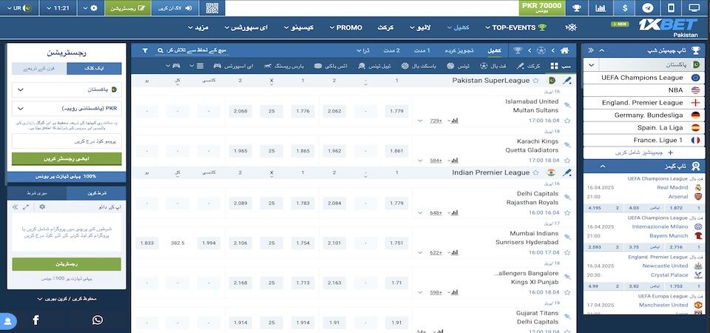The width and height of the screenshot is (710, 333).
Task: Collapse the Top Games panel chevron
Action: coord(602,166)
